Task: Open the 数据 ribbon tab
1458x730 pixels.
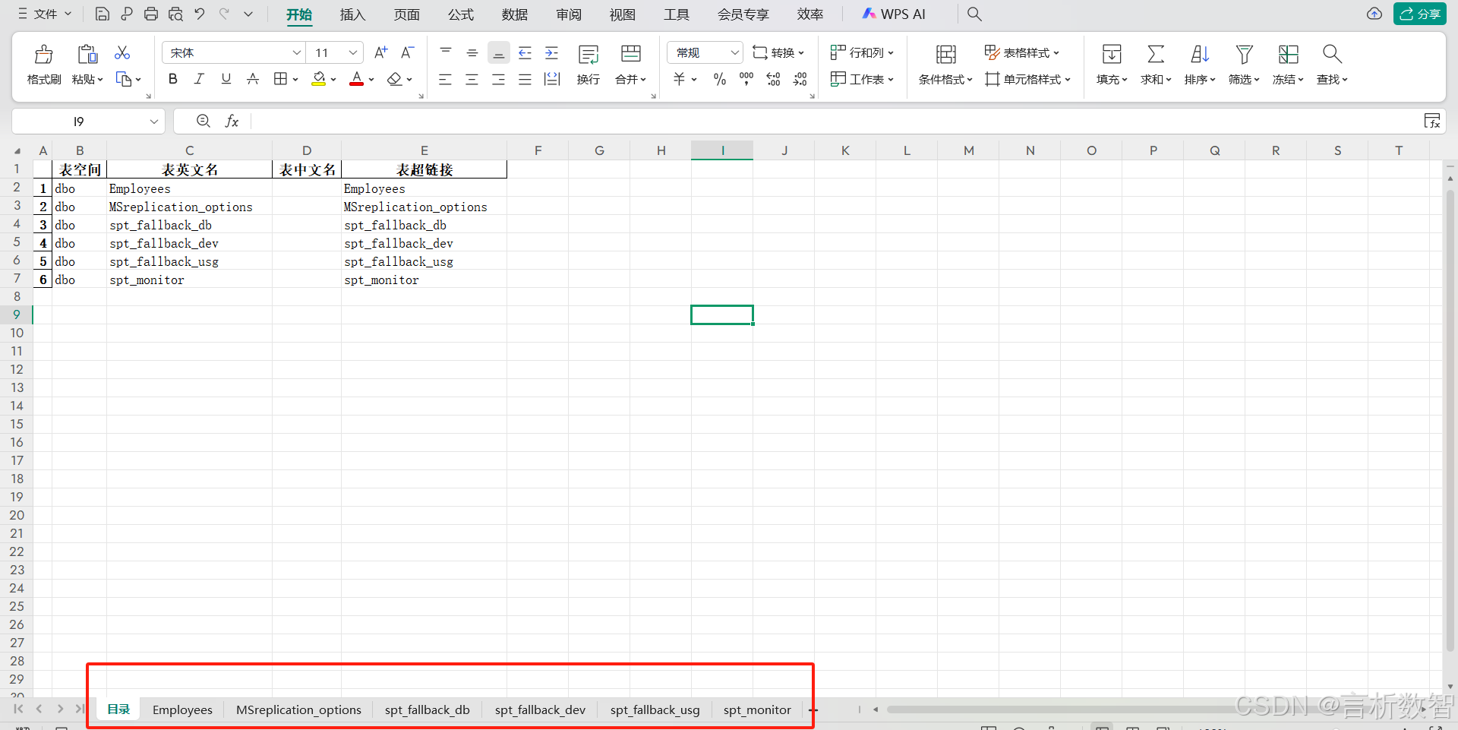Action: click(x=514, y=14)
